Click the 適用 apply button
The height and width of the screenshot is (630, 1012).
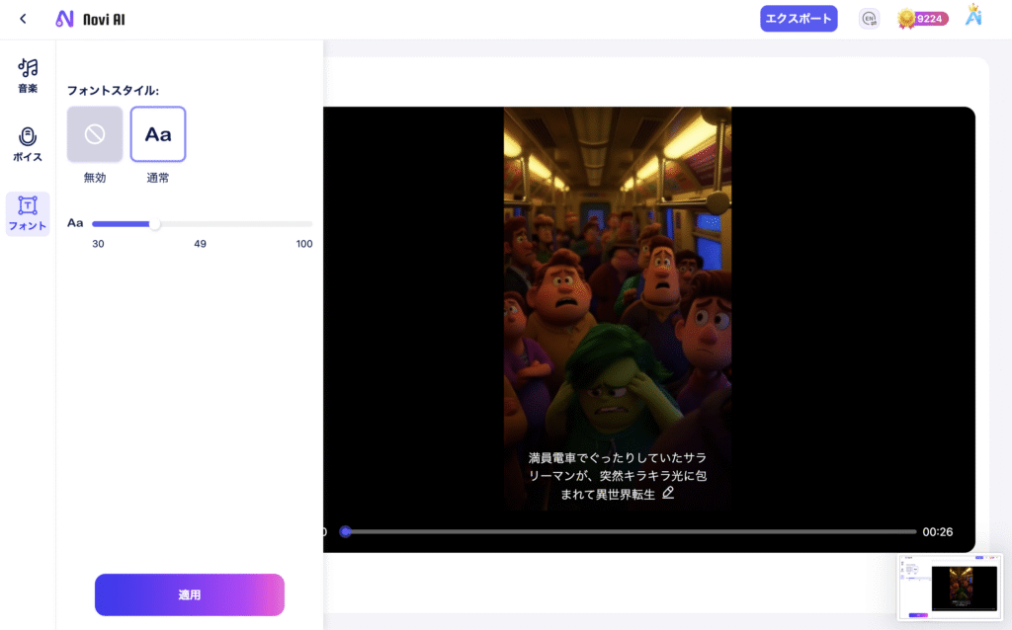tap(190, 594)
